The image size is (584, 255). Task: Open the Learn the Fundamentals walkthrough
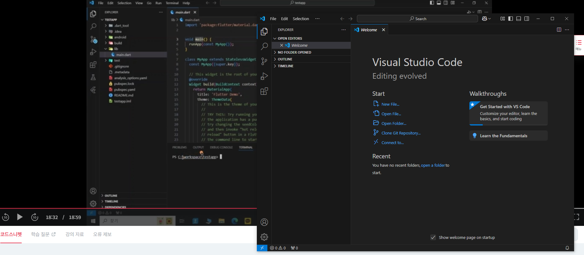tap(508, 136)
